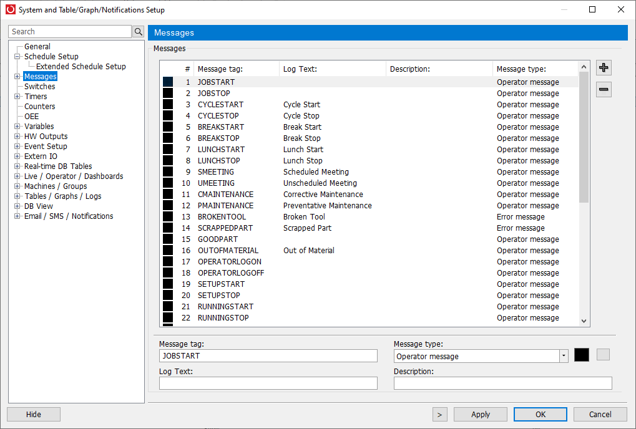Screen dimensions: 636x429
Task: Expand the Timers tree node
Action: coord(17,97)
